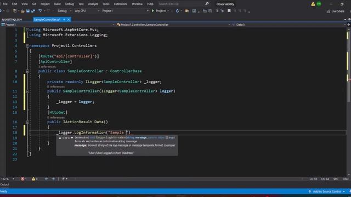Collapse the using directives block

[x=27, y=30]
